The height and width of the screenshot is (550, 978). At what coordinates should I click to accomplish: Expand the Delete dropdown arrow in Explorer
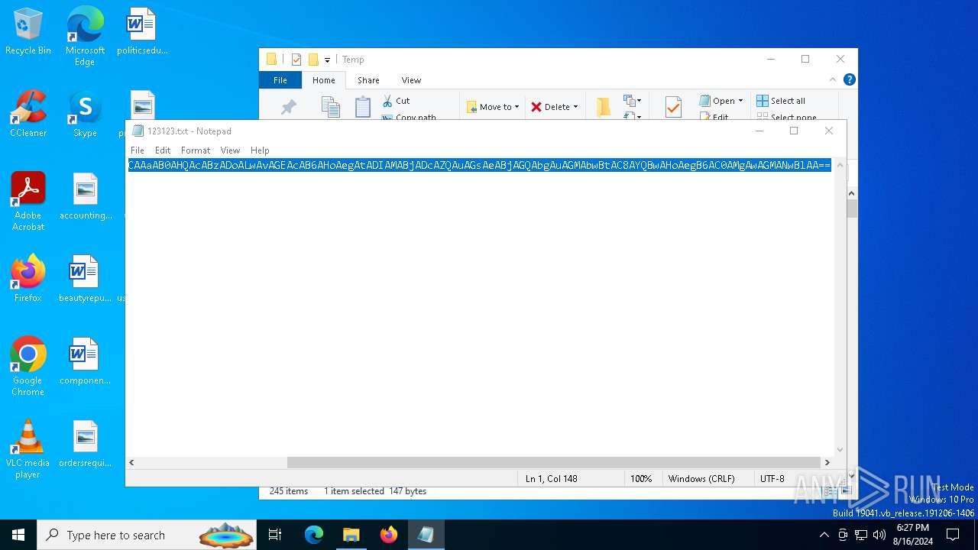575,107
